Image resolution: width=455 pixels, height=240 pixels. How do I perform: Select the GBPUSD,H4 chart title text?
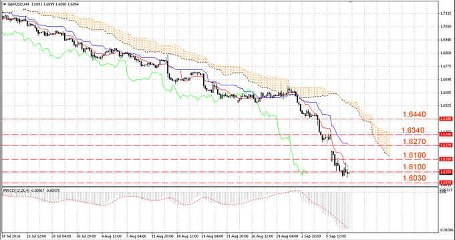tap(17, 4)
